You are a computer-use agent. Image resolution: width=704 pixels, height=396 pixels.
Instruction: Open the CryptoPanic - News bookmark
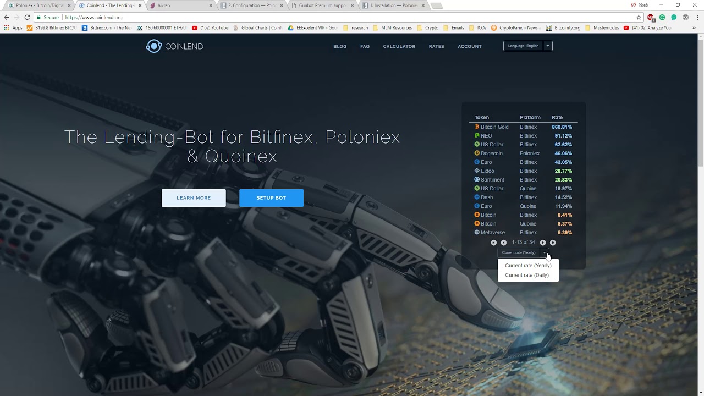click(x=516, y=28)
